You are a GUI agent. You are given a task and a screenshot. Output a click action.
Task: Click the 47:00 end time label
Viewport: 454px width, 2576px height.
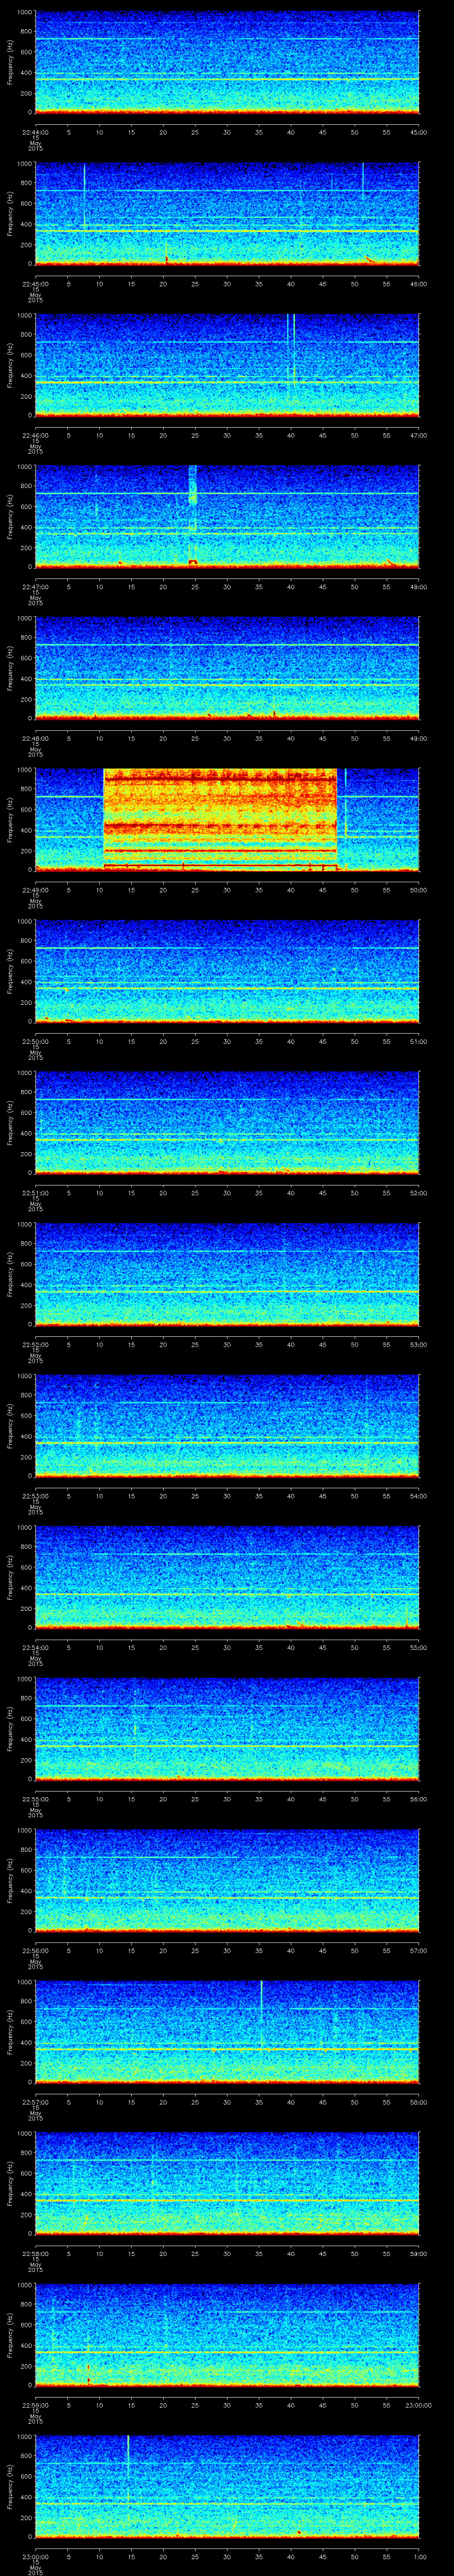(x=419, y=435)
